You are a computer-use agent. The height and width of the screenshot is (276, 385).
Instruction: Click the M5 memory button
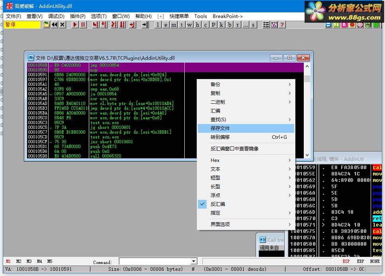point(50,261)
